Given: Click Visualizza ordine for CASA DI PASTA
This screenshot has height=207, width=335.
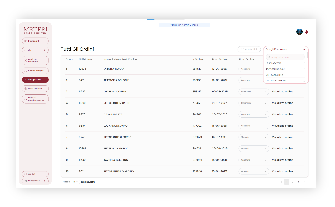Looking at the screenshot, I should click(x=282, y=115).
